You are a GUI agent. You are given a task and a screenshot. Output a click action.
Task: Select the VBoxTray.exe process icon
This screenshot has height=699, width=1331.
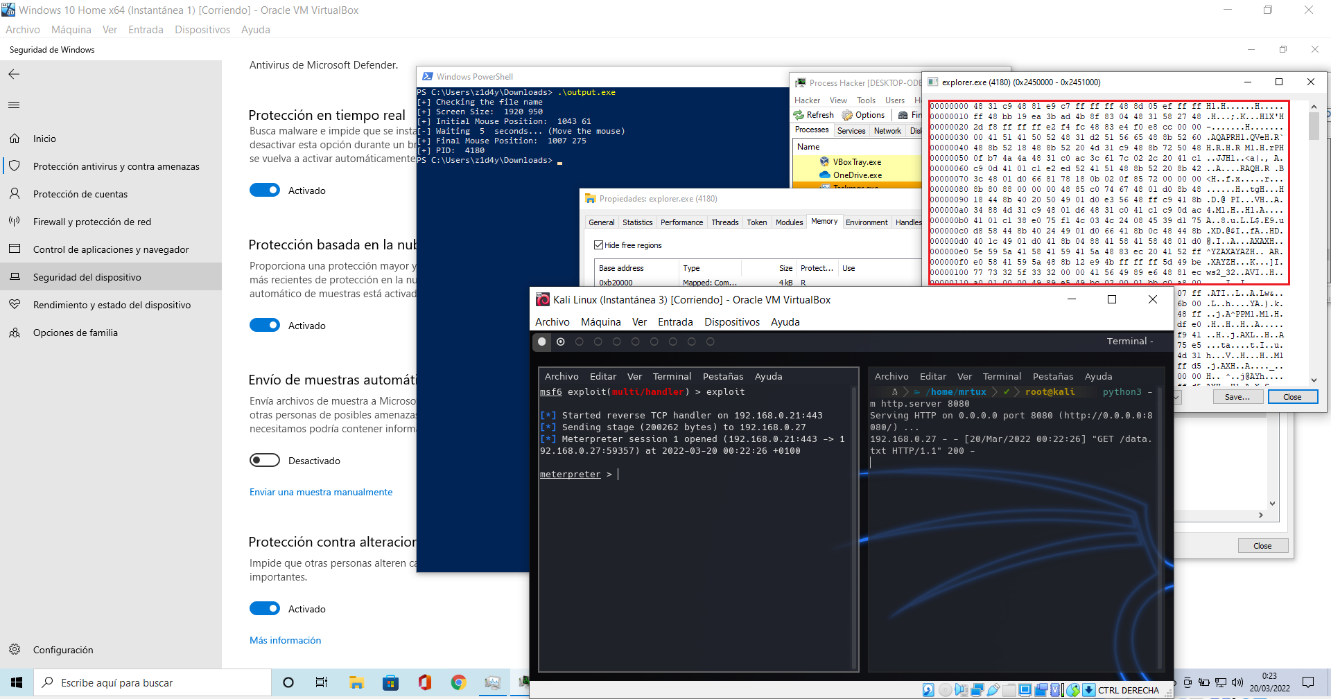pos(824,162)
